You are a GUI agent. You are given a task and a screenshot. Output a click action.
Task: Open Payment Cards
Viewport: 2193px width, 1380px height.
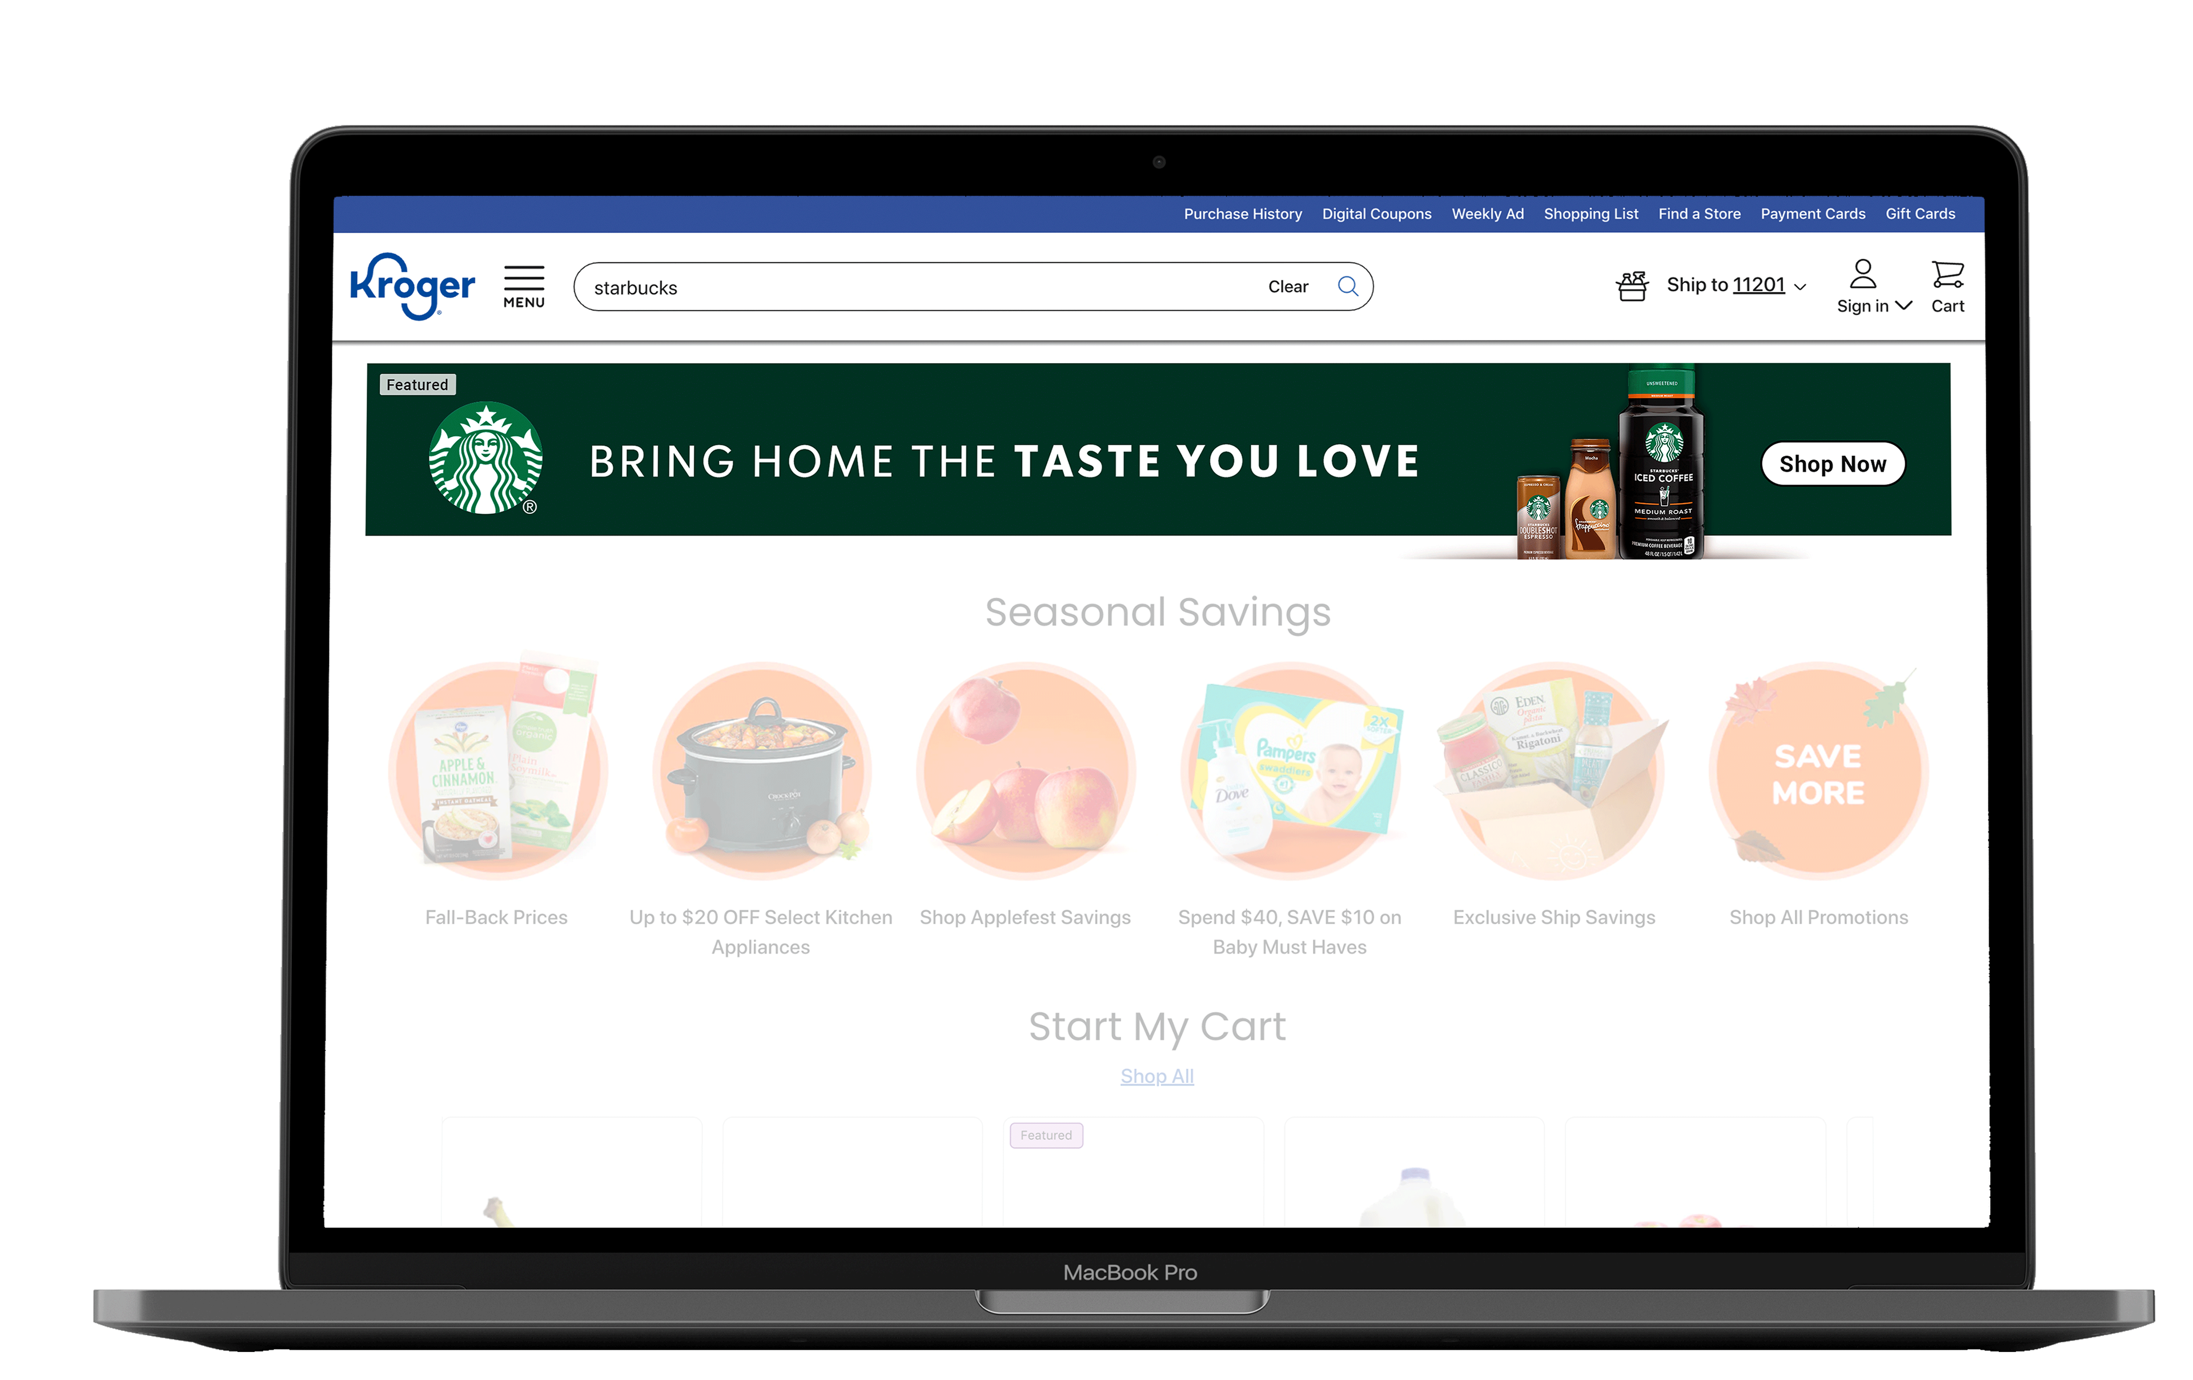pos(1812,214)
